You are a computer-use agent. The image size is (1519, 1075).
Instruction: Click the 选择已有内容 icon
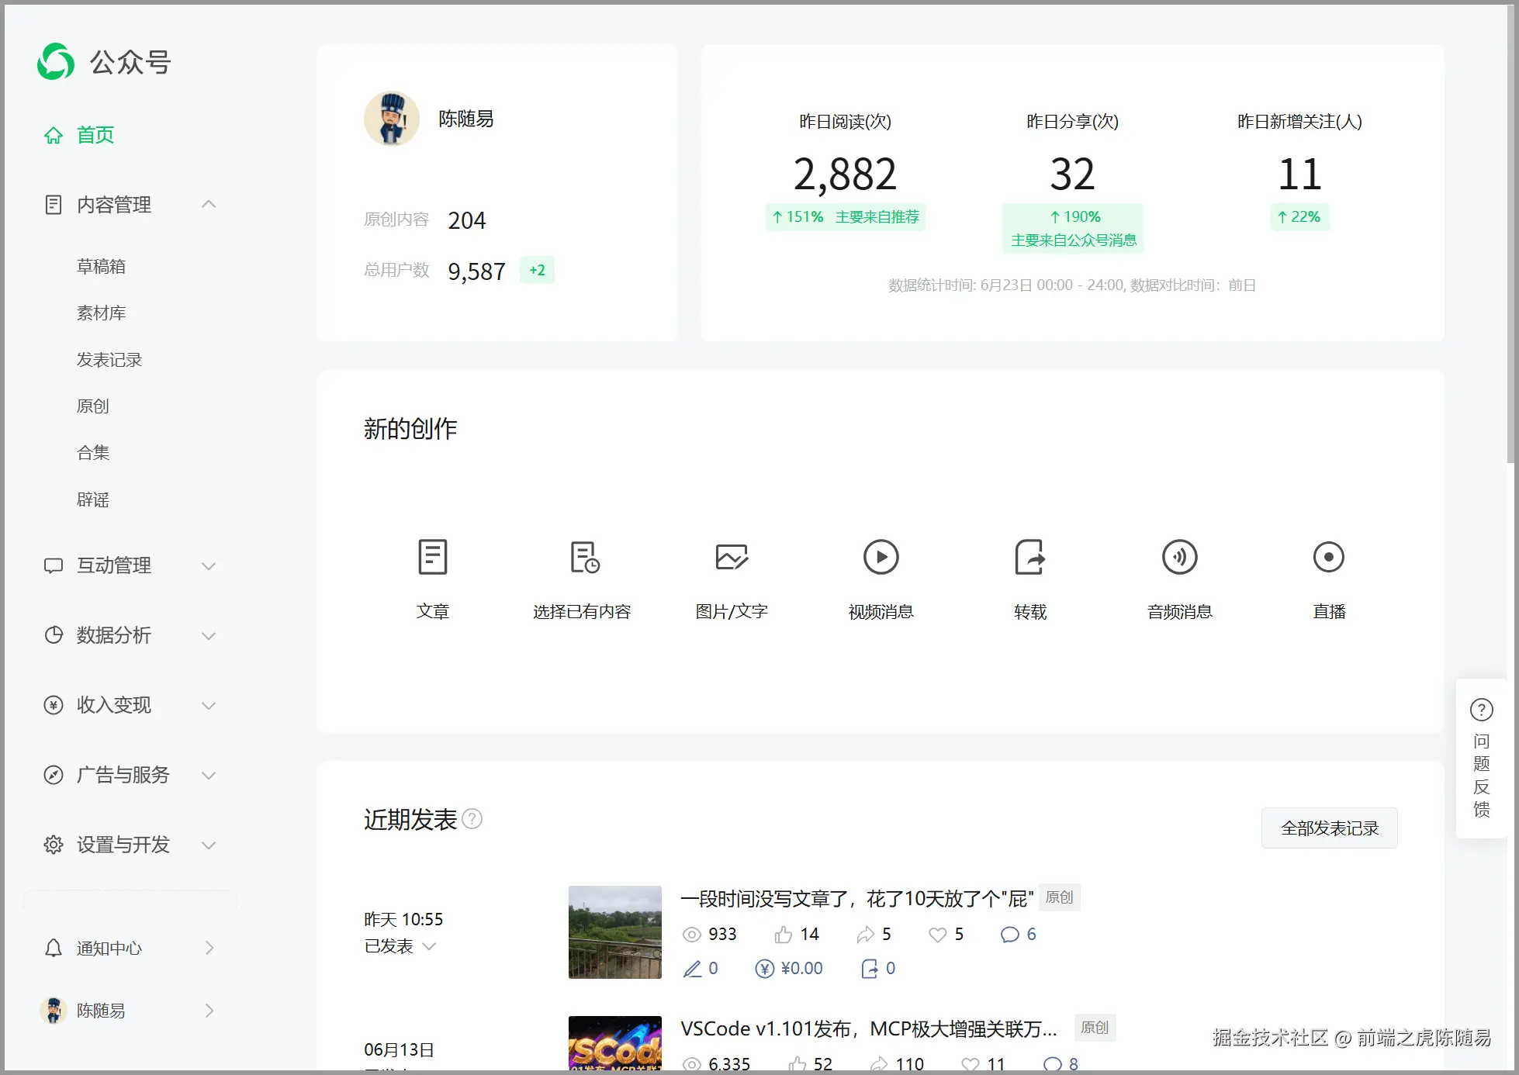(x=583, y=558)
